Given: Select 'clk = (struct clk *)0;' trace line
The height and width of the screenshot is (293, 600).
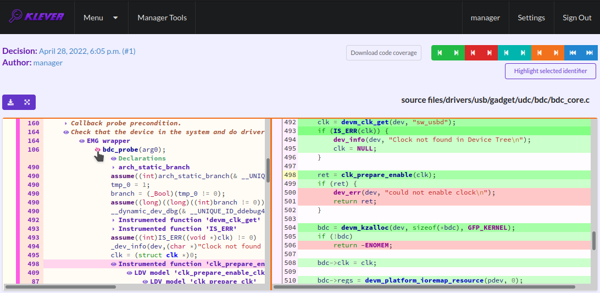Looking at the screenshot, I should pyautogui.click(x=154, y=256).
